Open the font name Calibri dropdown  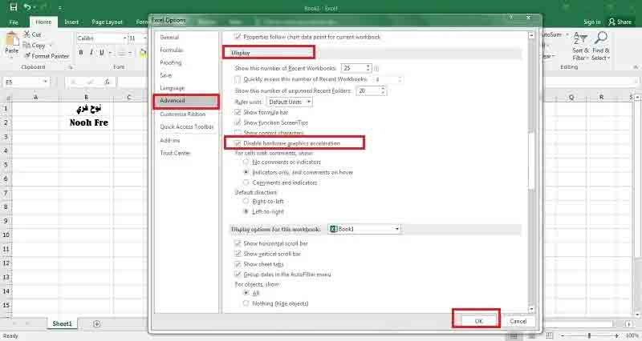tap(124, 38)
